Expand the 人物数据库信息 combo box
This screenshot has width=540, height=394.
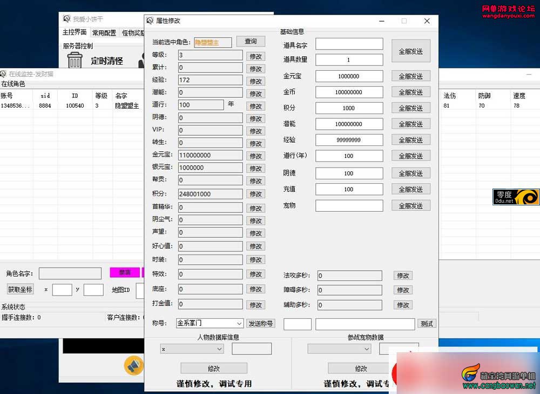coord(192,349)
